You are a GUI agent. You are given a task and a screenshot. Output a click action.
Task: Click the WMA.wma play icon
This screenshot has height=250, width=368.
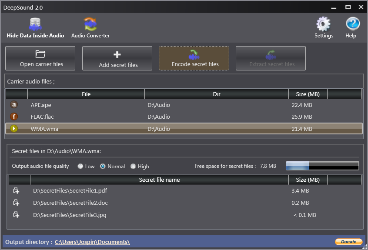[x=14, y=129]
